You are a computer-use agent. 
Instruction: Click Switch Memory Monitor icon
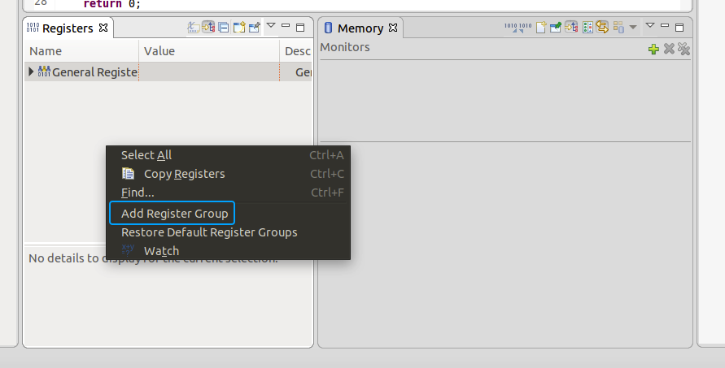tap(618, 28)
